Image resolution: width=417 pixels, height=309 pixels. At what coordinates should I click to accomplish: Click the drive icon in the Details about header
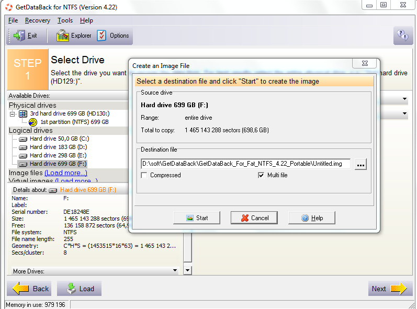53,190
